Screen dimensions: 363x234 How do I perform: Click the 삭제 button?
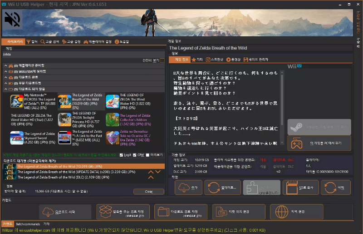[x=336, y=188]
